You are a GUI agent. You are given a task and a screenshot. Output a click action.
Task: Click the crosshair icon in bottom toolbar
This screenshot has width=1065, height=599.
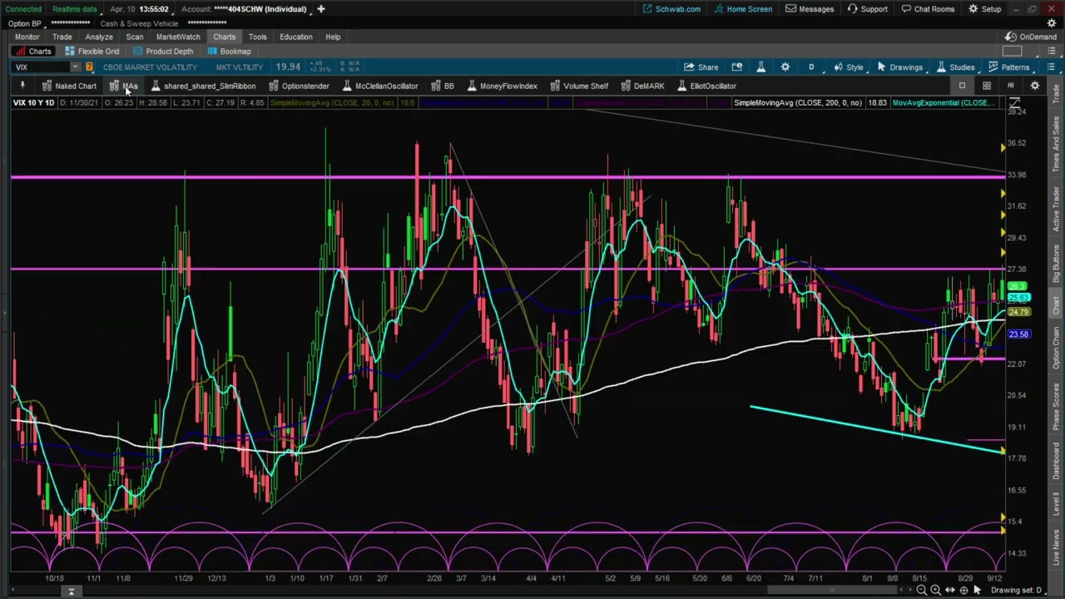point(963,590)
